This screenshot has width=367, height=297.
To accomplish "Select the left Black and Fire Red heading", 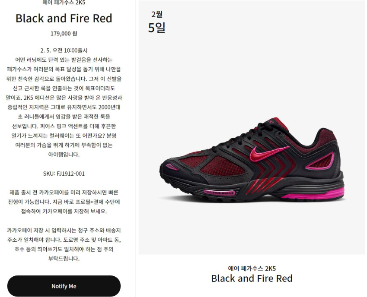I will [64, 18].
